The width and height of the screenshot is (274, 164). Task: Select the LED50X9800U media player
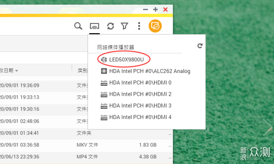(122, 59)
